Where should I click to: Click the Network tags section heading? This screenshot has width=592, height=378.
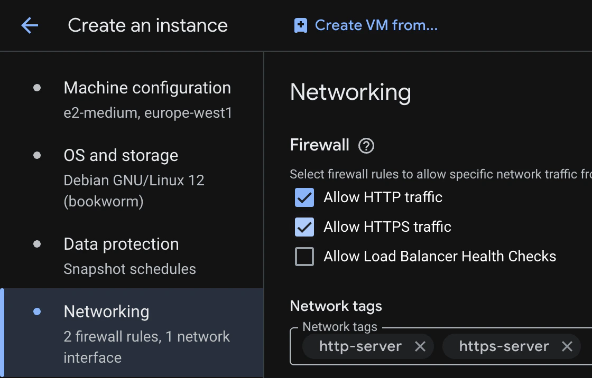click(x=336, y=306)
